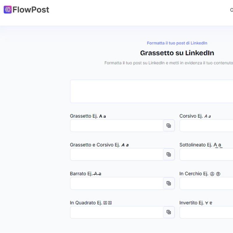Screen dimensions: 233x233
Task: Click the Grassetto e Corsivo output field
Action: (116, 154)
